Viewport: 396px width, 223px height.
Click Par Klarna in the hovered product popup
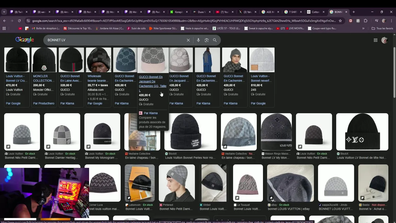[x=151, y=113]
